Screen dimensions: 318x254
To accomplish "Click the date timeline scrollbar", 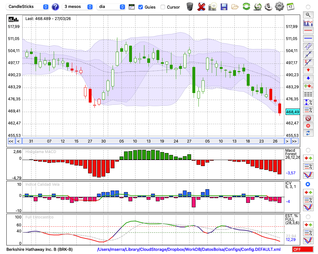I will coord(153,141).
